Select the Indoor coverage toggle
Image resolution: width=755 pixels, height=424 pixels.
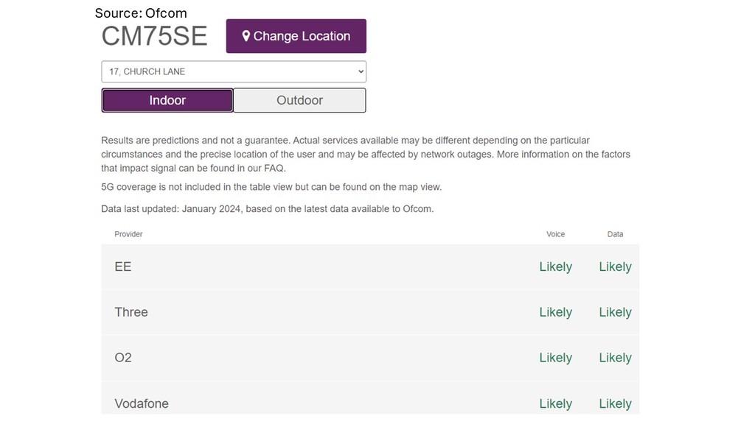tap(167, 100)
